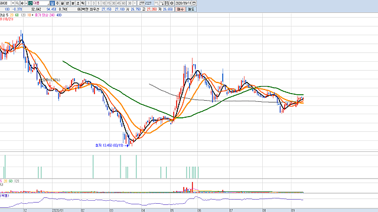Viewport: 378px width, 212px height.
Task: Open the stock code history dropdown arrow
Action: pyautogui.click(x=13, y=3)
